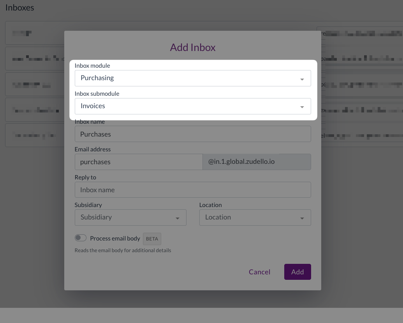The height and width of the screenshot is (323, 403).
Task: Click the Add Inbox dialog title
Action: (x=193, y=47)
